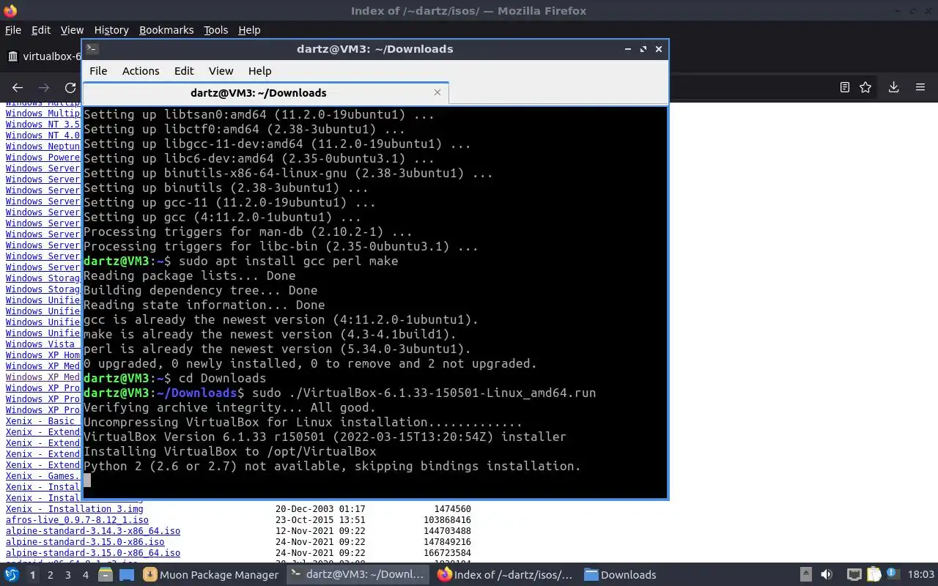The height and width of the screenshot is (586, 938).
Task: Toggle Firefox reader view icon
Action: (844, 87)
